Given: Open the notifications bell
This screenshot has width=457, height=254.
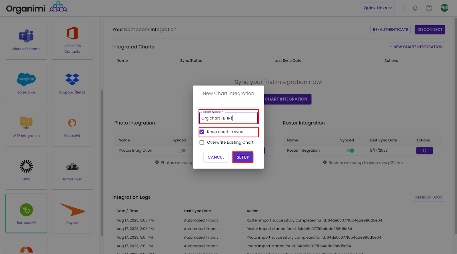Looking at the screenshot, I should click(x=415, y=8).
